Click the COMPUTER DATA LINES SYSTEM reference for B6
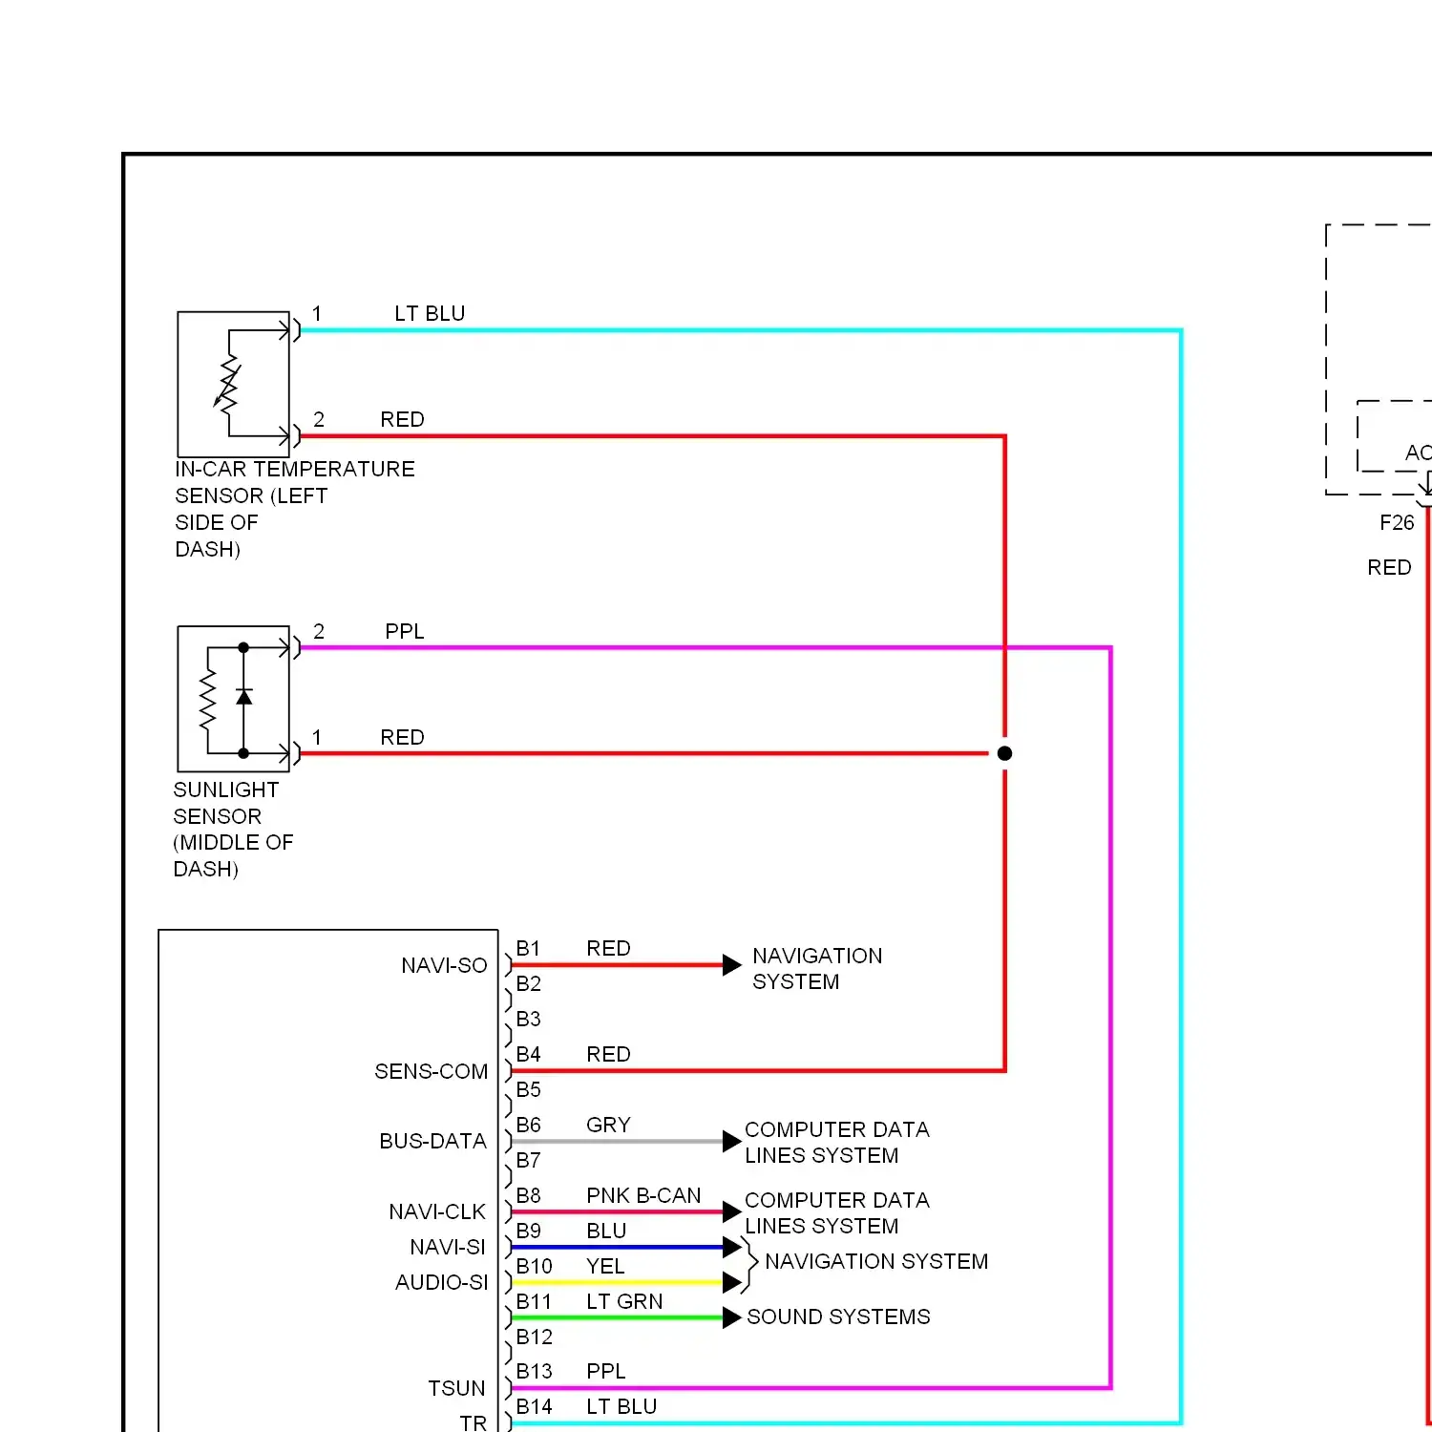Viewport: 1432px width, 1432px height. (837, 1142)
